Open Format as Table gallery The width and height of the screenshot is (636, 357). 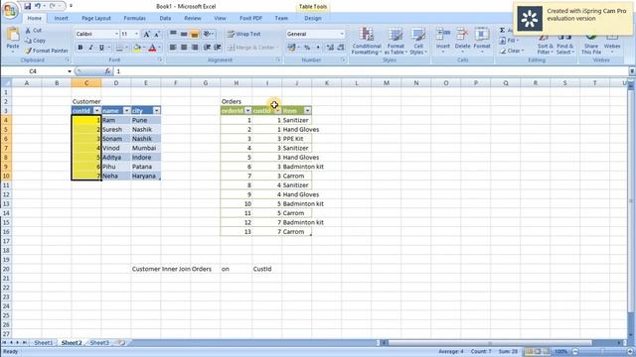coord(396,41)
